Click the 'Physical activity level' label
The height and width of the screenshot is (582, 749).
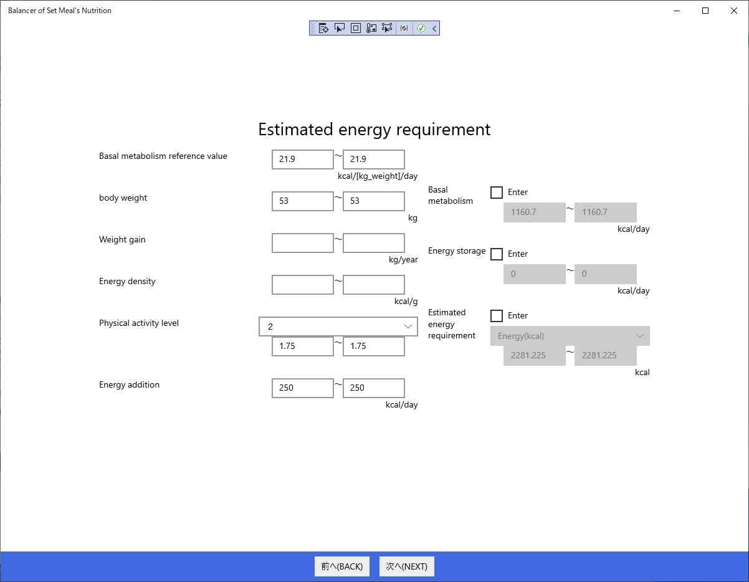pos(139,323)
